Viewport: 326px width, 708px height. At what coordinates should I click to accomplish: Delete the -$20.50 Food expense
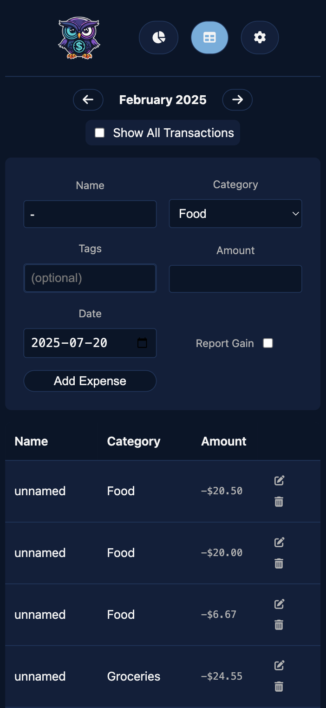[279, 502]
